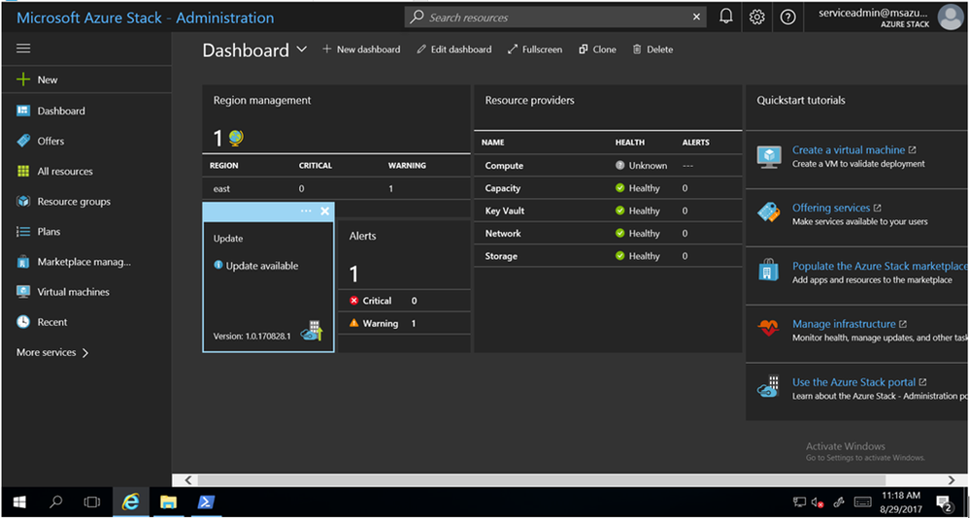970x518 pixels.
Task: Clone the current dashboard
Action: point(597,49)
